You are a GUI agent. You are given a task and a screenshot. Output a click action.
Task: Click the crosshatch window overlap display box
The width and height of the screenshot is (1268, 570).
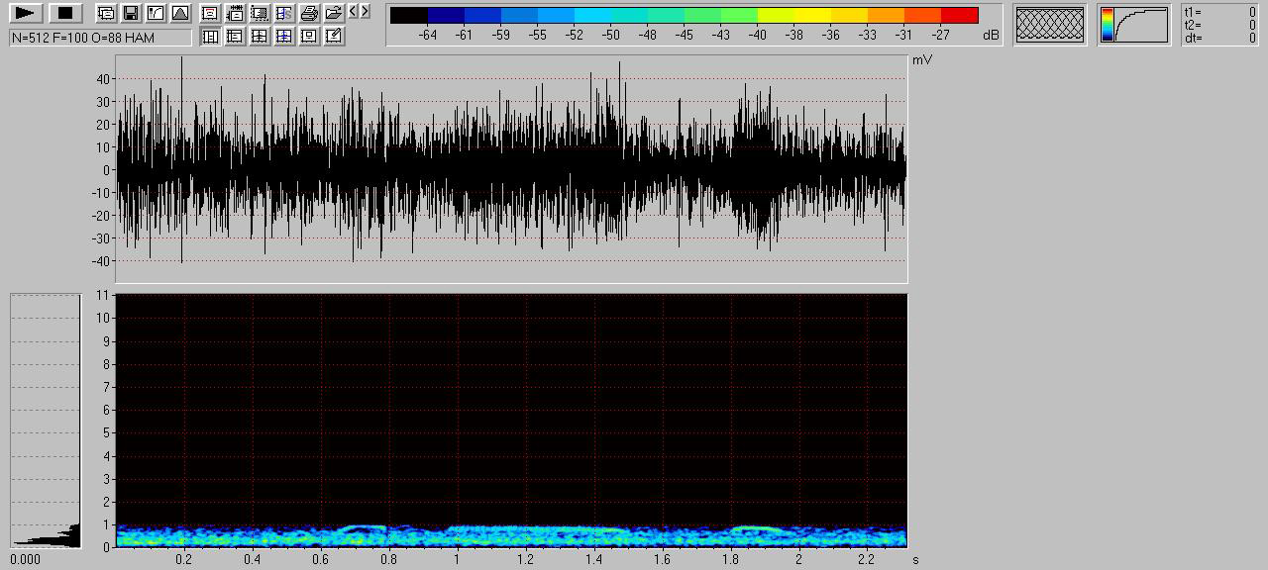(1050, 25)
